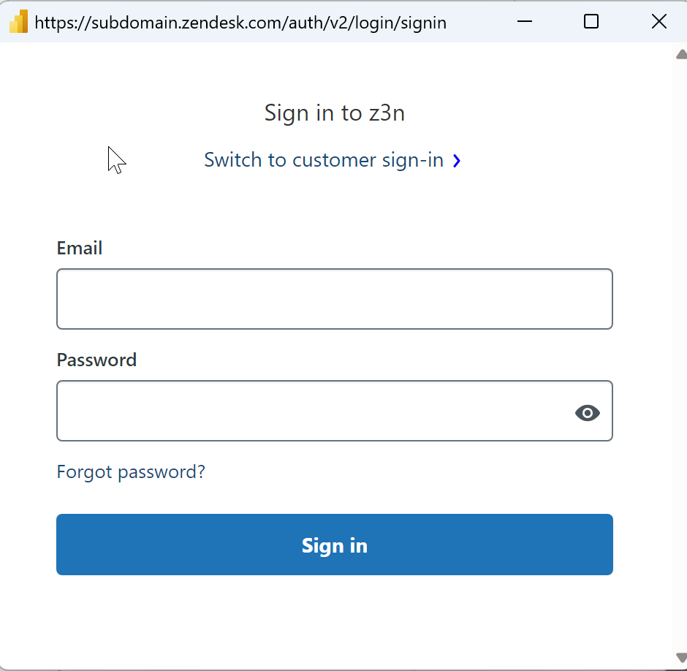Open the Forgot password link
The width and height of the screenshot is (687, 671).
[x=131, y=472]
